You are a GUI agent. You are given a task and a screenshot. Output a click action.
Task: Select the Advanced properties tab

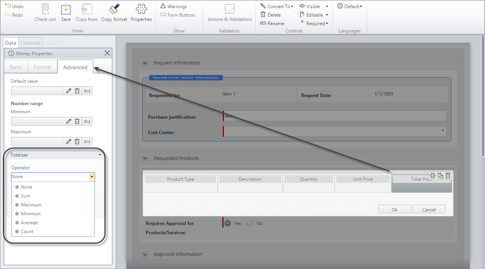coord(75,67)
